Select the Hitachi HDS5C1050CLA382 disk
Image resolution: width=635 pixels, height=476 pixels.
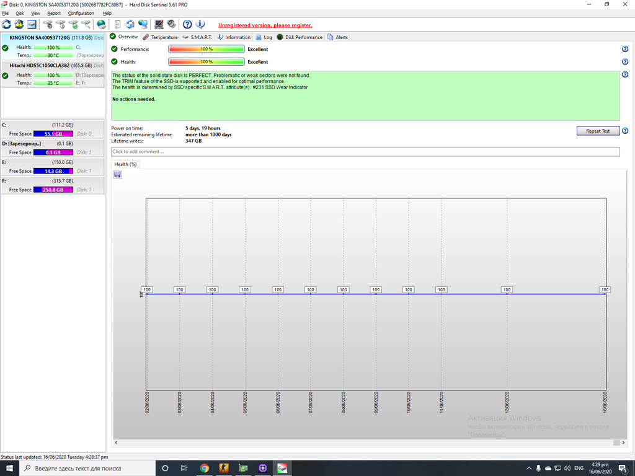click(53, 74)
